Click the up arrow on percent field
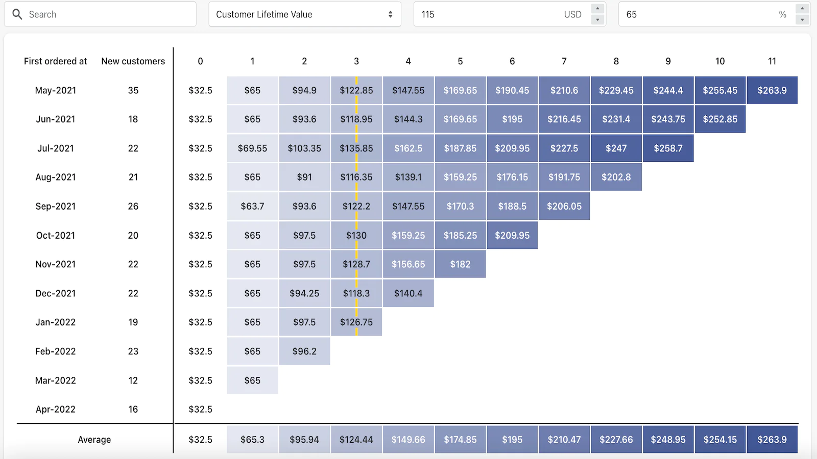This screenshot has width=817, height=459. tap(802, 9)
